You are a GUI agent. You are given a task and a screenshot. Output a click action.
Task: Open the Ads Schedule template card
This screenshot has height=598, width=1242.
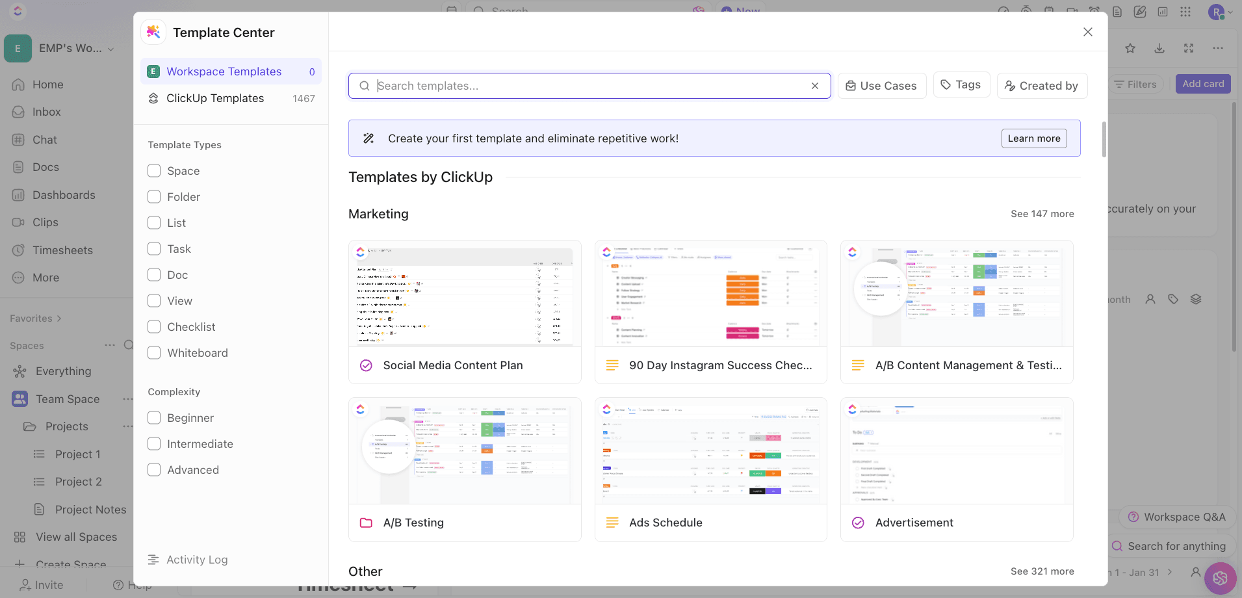click(710, 469)
